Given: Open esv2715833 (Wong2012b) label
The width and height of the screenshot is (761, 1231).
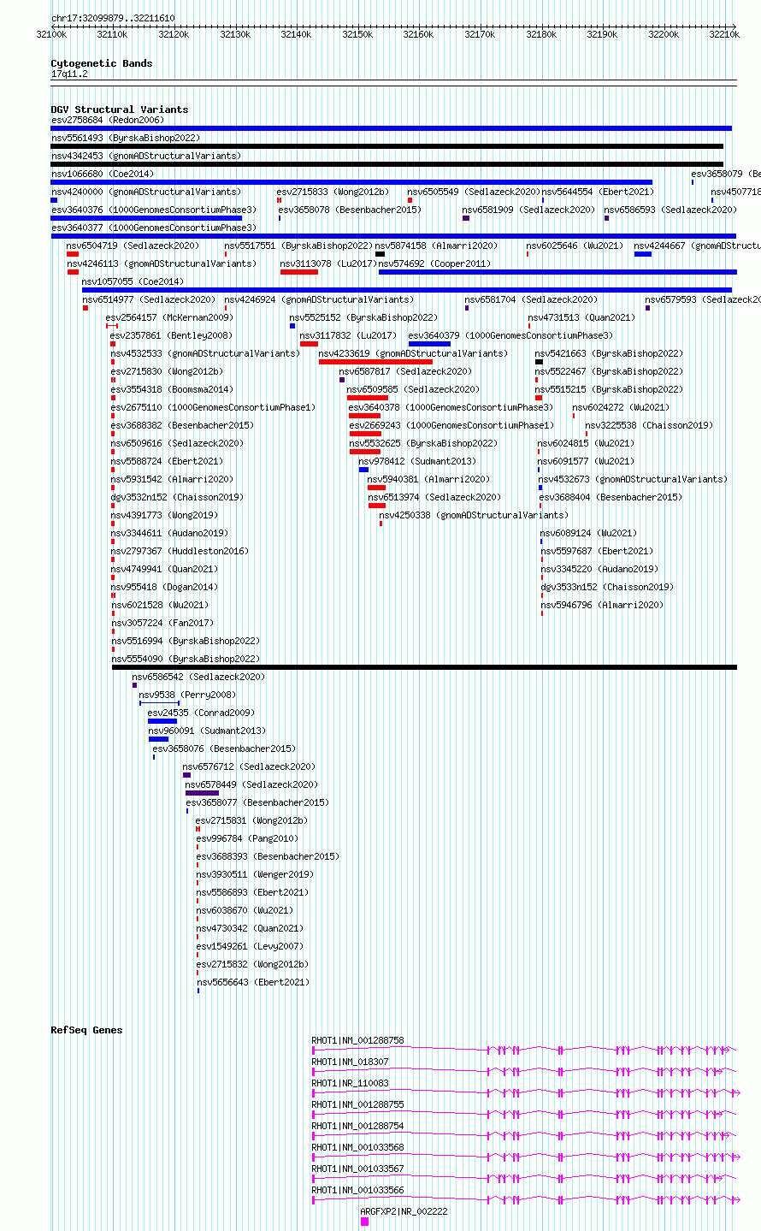Looking at the screenshot, I should (x=333, y=192).
